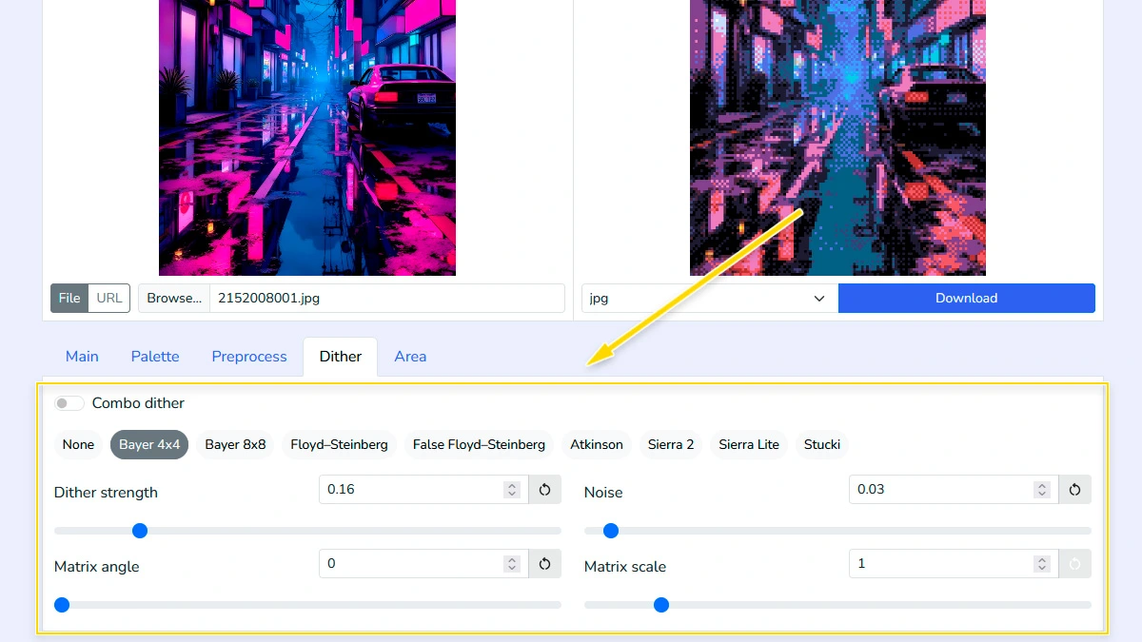Select the File input mode
This screenshot has width=1142, height=642.
pos(69,298)
